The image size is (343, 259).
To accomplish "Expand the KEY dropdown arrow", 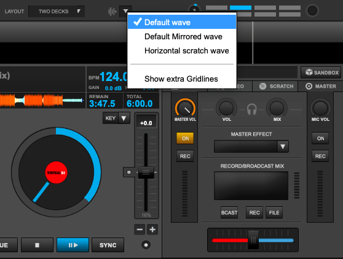I will (x=124, y=118).
